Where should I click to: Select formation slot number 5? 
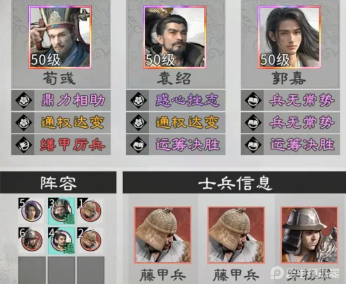(31, 211)
